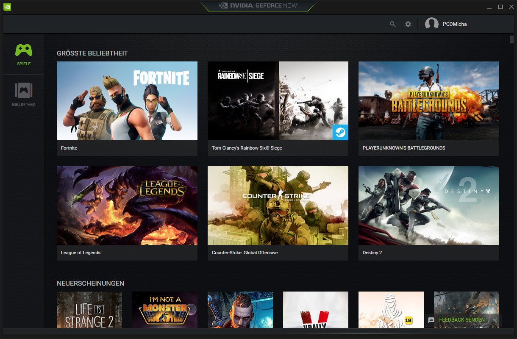This screenshot has width=517, height=339.
Task: Click the feedback chat bubble icon
Action: (x=431, y=320)
